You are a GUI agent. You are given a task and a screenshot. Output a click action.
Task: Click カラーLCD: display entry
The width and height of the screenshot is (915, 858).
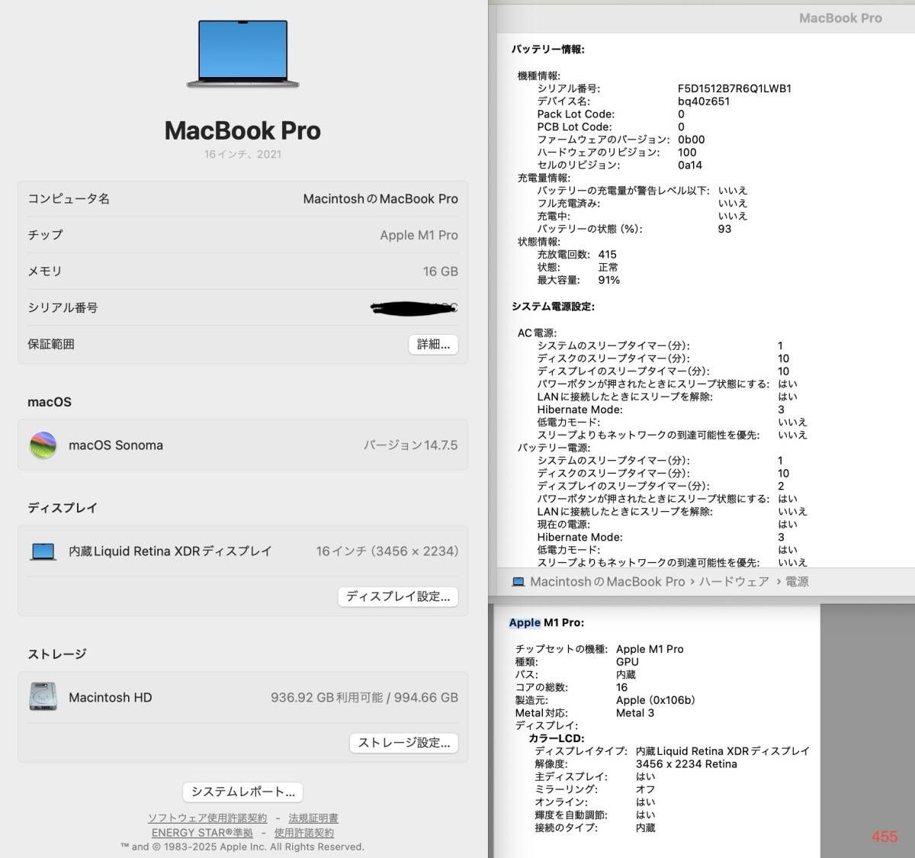[x=557, y=738]
